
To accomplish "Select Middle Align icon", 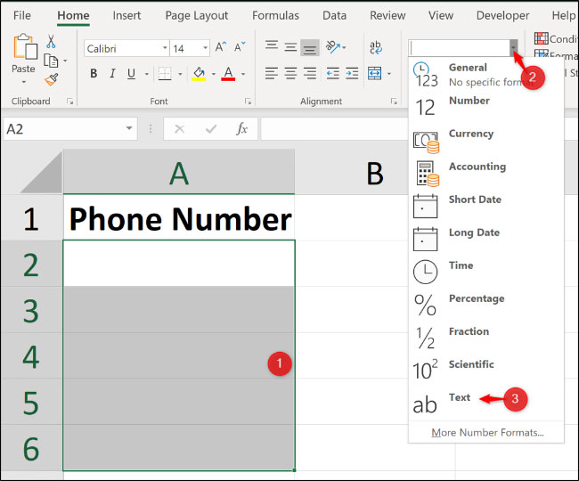I will 290,47.
